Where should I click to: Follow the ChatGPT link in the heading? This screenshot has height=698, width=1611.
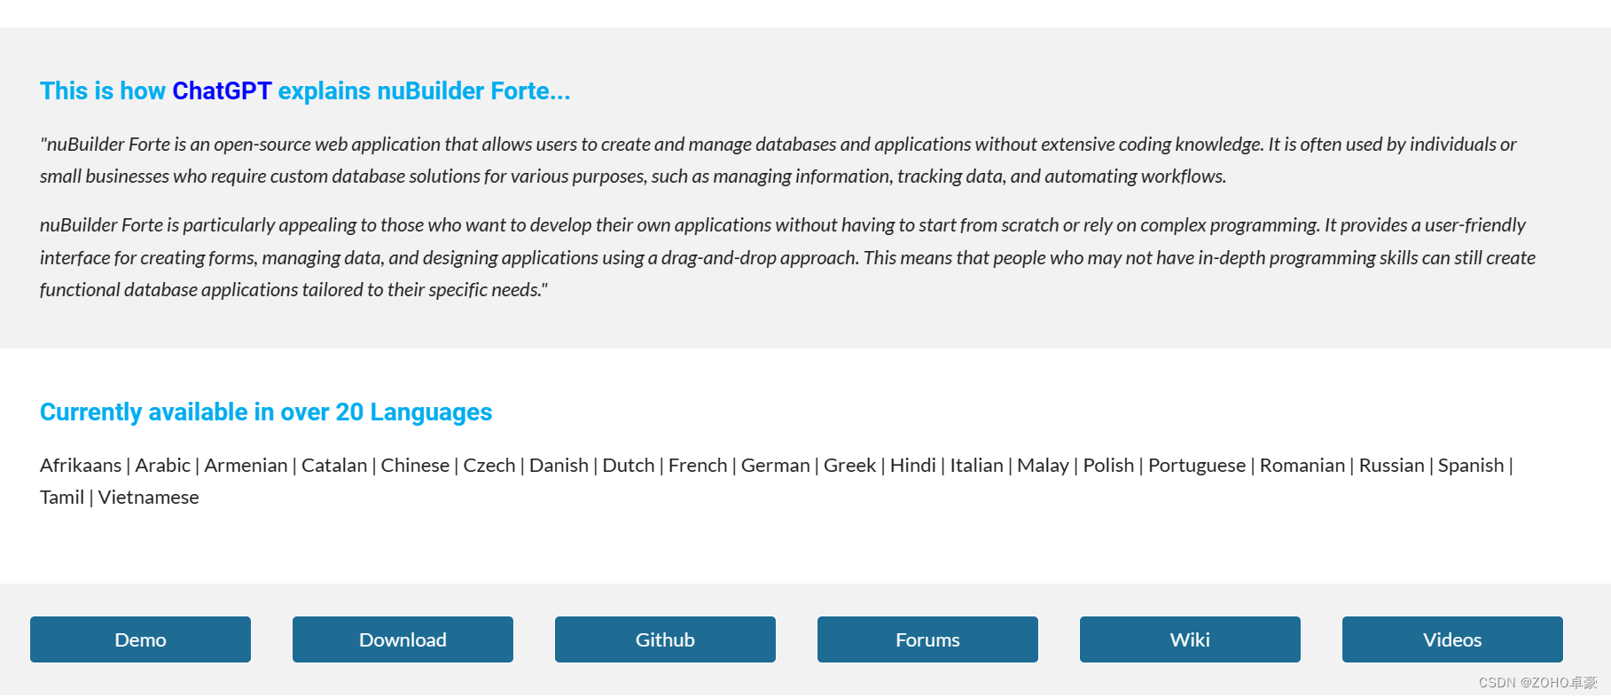222,91
